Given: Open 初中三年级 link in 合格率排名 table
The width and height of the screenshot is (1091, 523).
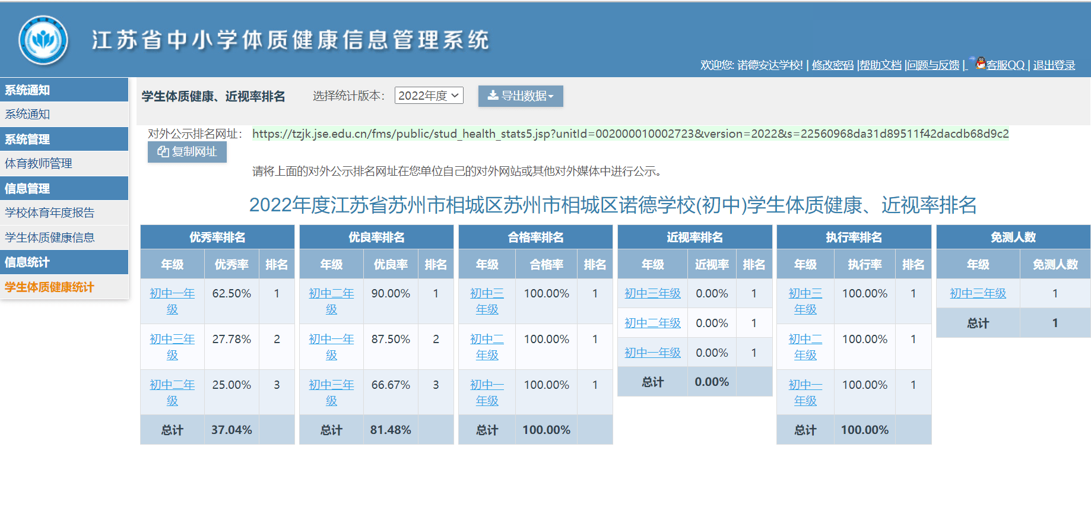Looking at the screenshot, I should [487, 301].
